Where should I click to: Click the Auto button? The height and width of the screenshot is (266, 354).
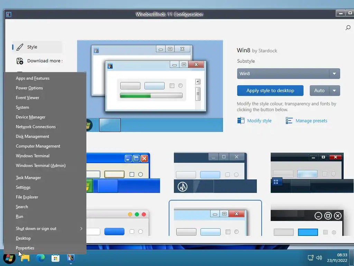319,90
